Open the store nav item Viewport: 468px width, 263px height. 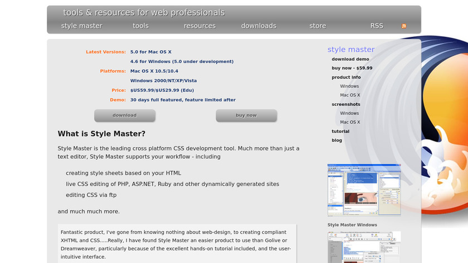coord(318,26)
